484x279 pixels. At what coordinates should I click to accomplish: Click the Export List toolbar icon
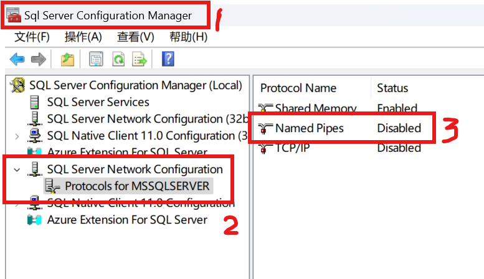point(139,59)
